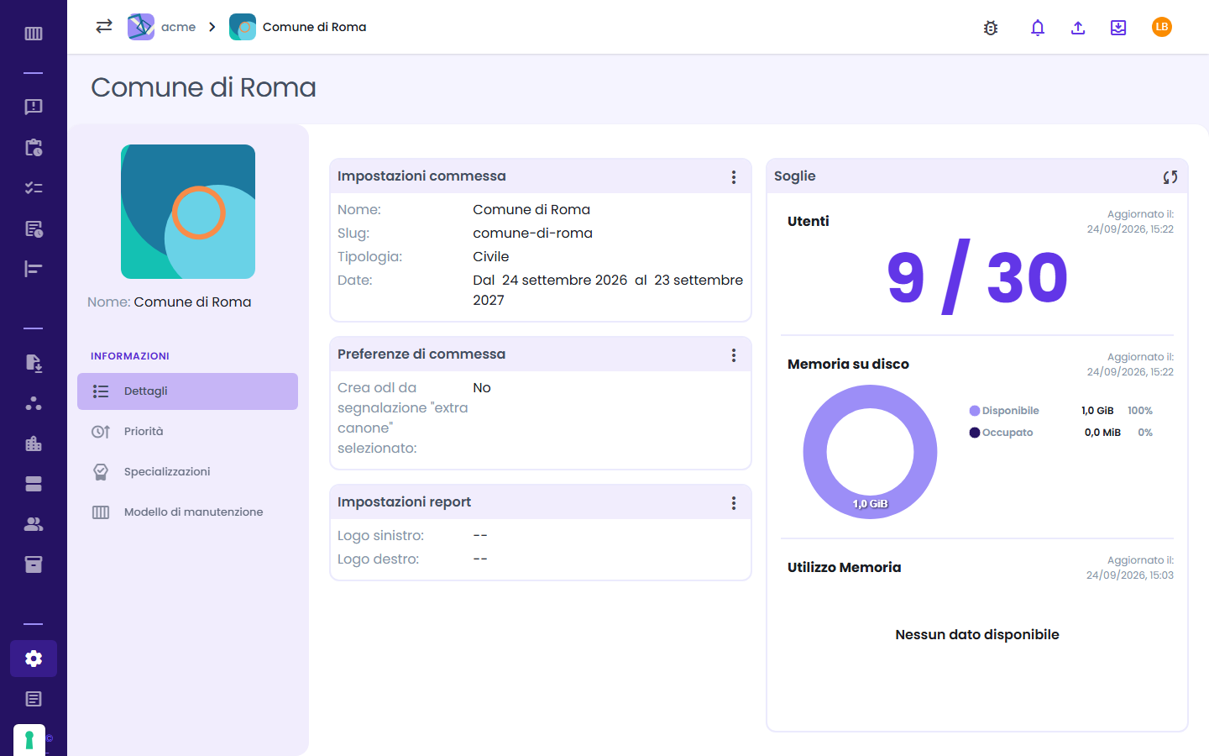
Task: Select the Dettagli menu item
Action: [187, 391]
